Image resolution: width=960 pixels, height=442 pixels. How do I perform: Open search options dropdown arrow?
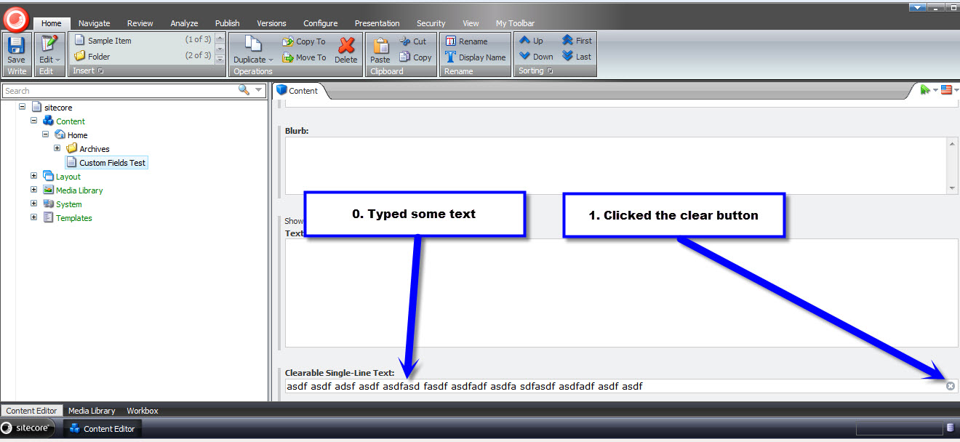(259, 91)
